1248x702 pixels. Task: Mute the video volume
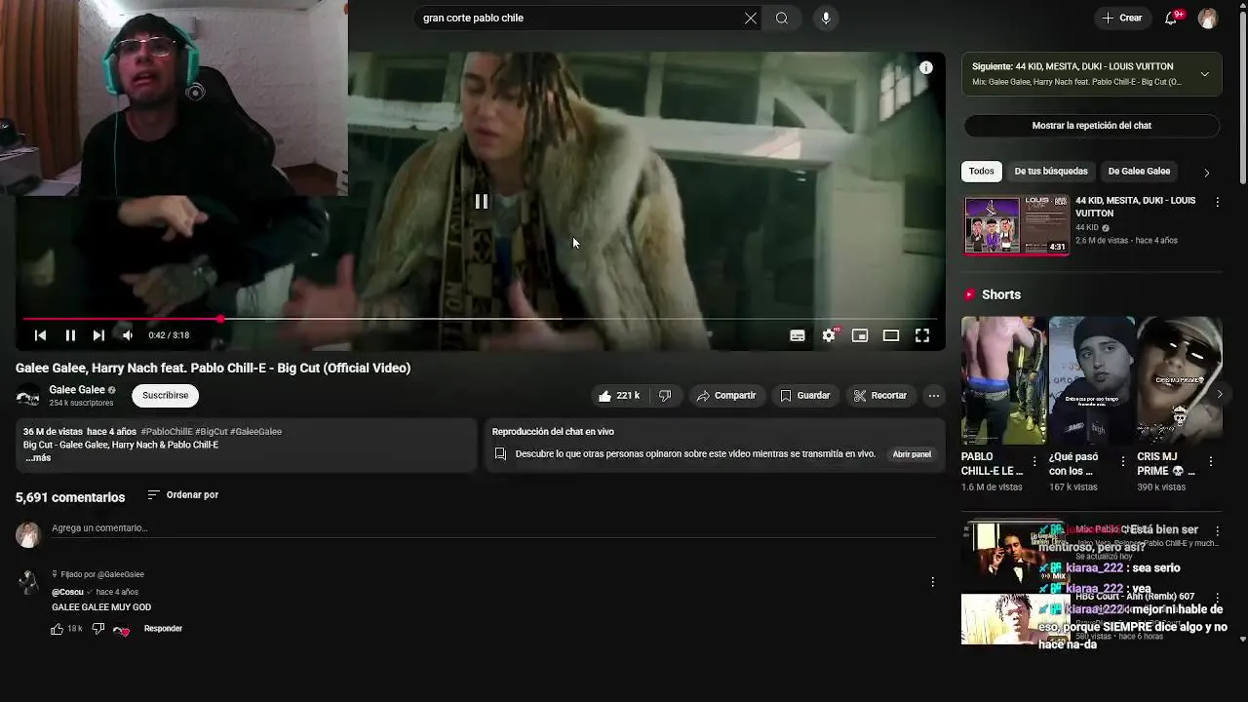pyautogui.click(x=128, y=335)
